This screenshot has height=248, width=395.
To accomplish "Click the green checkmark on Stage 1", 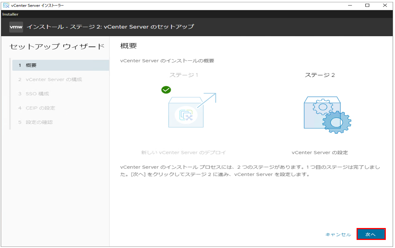I will click(166, 90).
